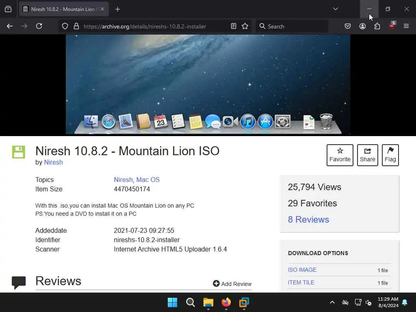Jump to 8 Reviews link
This screenshot has width=416, height=312.
coord(308,220)
